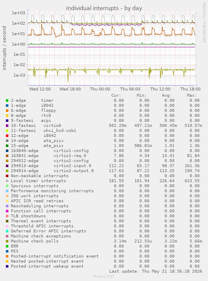Image resolution: width=208 pixels, height=281 pixels.
Task: Click the Thu 06:00 time axis label
Action: (130, 89)
